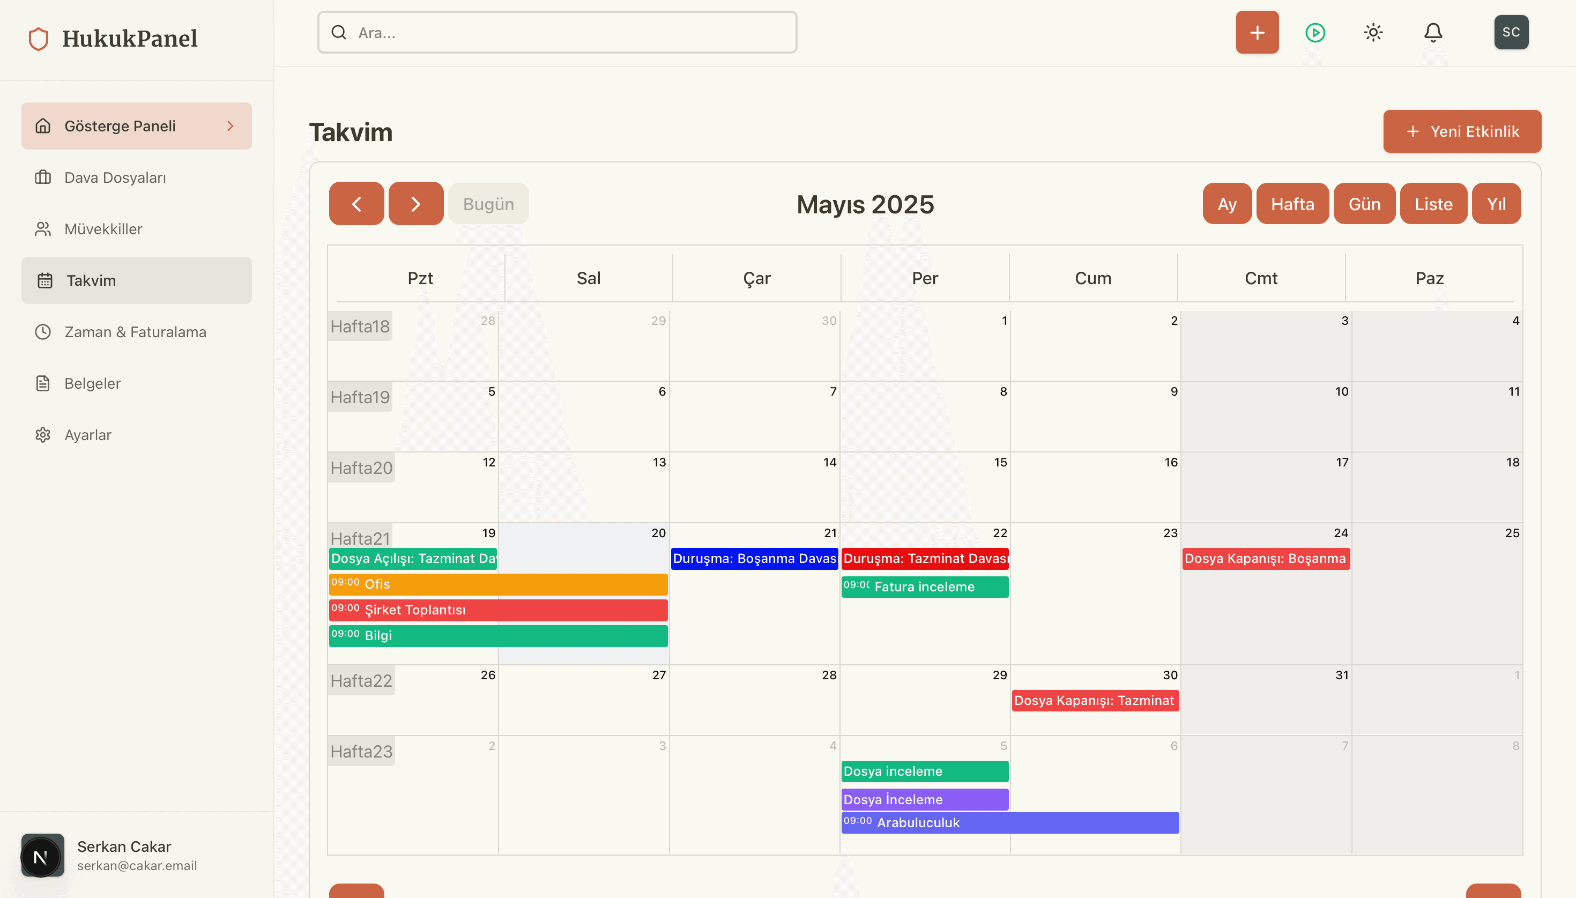Click the orange plus quick-add icon in top bar

1257,32
